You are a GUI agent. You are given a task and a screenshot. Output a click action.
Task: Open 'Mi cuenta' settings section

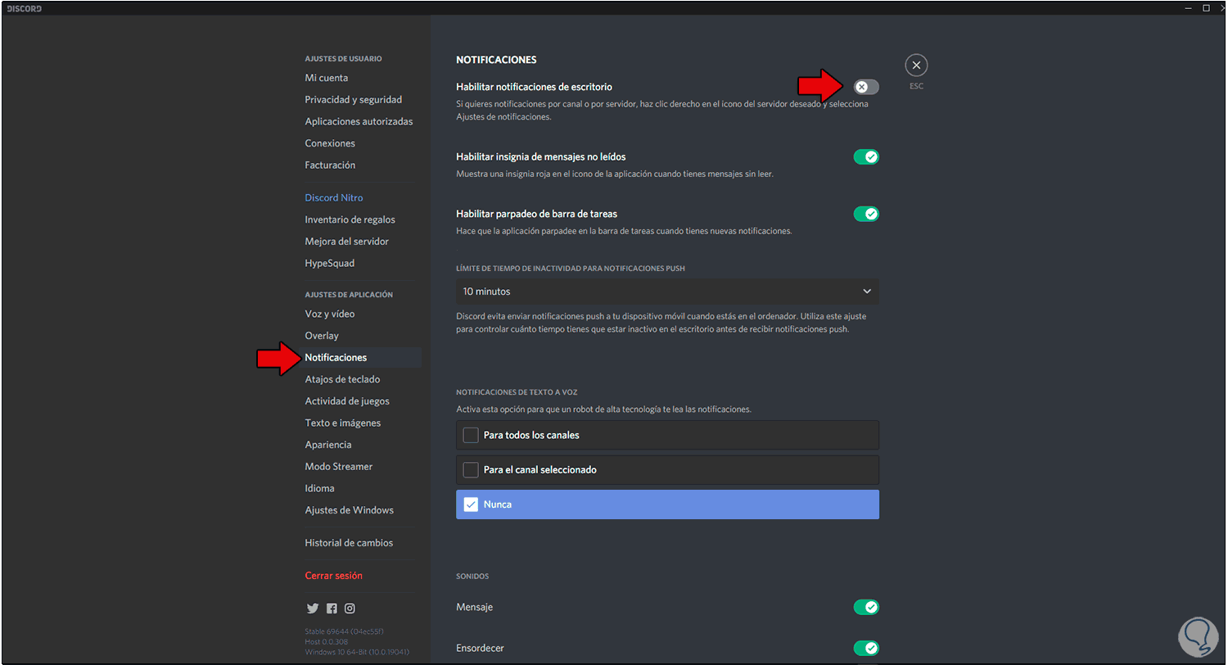coord(327,78)
